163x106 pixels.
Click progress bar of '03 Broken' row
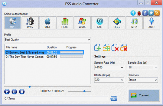(x=72, y=52)
